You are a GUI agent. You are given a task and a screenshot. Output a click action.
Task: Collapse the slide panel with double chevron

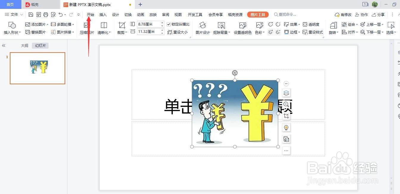[x=4, y=46]
